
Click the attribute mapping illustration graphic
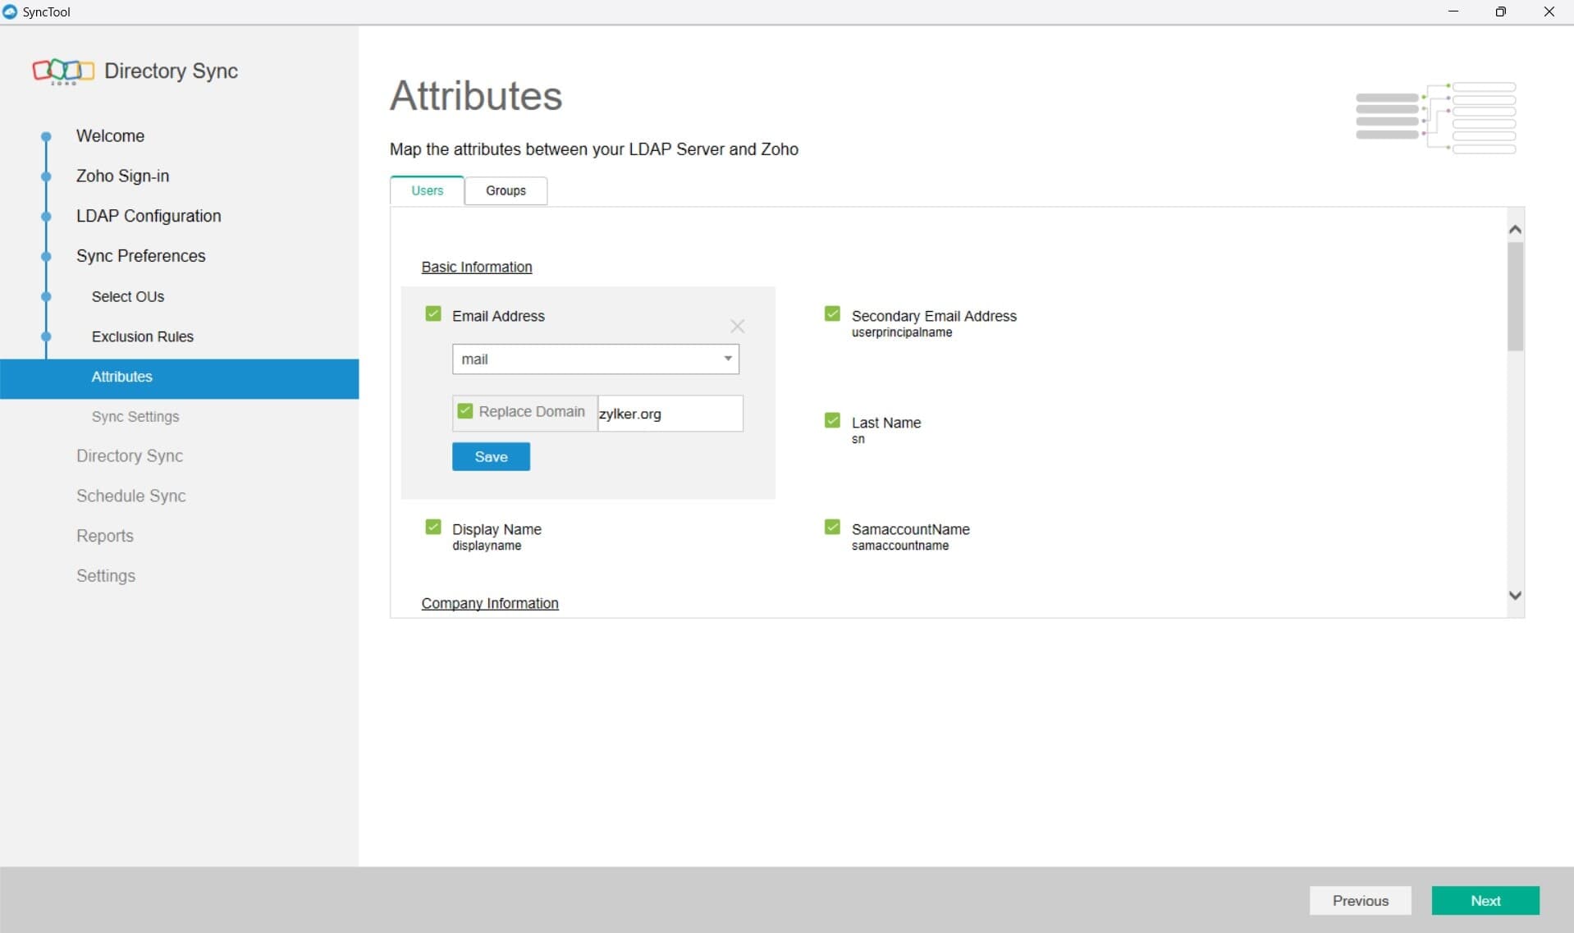tap(1435, 118)
